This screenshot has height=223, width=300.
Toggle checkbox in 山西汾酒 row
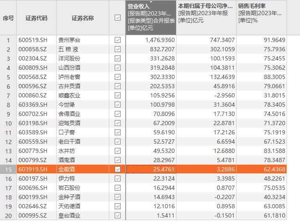click(118, 68)
